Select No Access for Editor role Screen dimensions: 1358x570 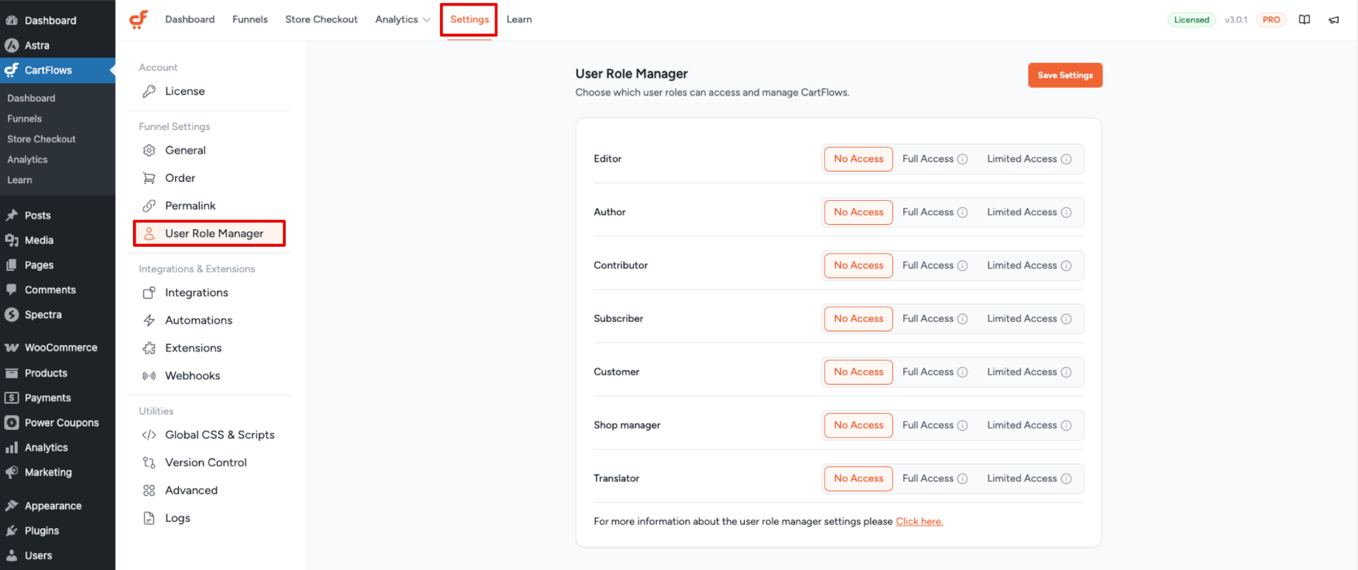(858, 159)
